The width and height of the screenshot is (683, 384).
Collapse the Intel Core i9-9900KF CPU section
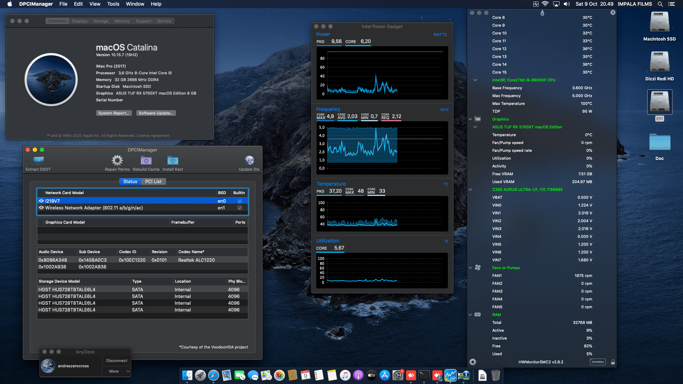[475, 80]
